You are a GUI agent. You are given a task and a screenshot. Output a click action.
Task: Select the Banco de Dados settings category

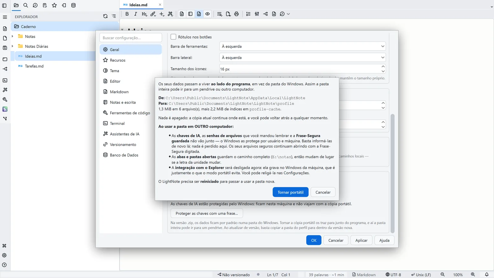tap(131, 155)
